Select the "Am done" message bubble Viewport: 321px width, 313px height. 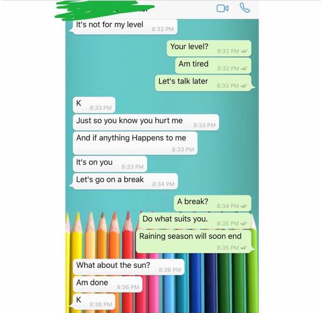tap(107, 284)
